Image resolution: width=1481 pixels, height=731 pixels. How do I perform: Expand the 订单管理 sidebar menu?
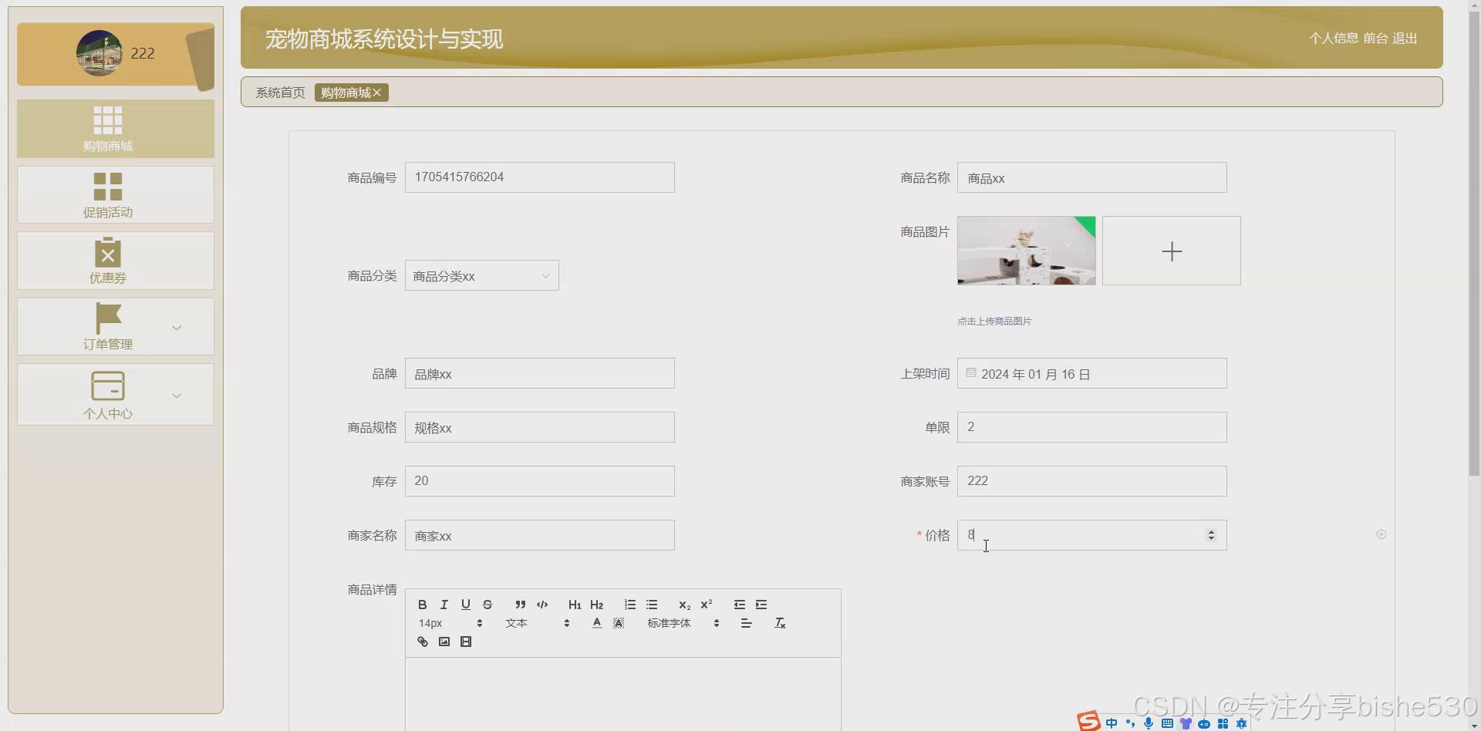(116, 327)
